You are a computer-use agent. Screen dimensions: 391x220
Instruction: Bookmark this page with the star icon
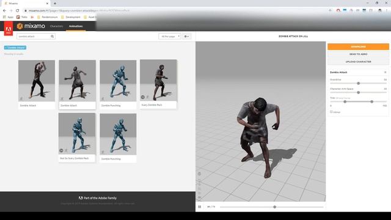coord(330,11)
